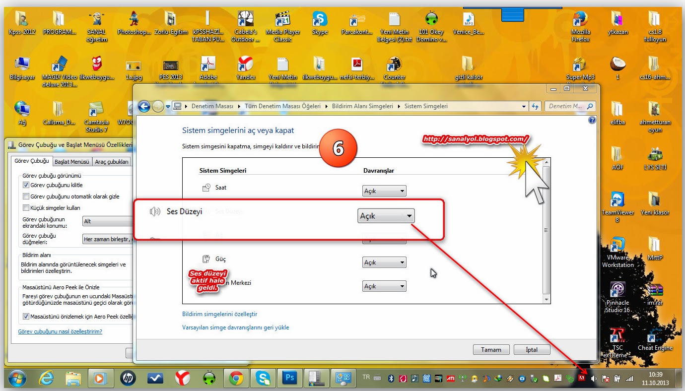Expand the address bar history dropdown arrow
685x391 pixels.
pyautogui.click(x=524, y=106)
